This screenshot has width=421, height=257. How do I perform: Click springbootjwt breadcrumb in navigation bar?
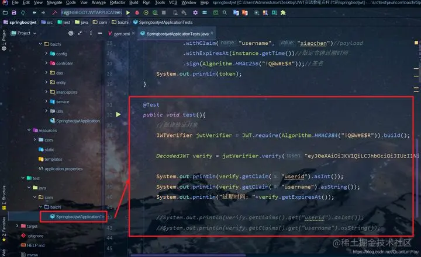click(x=20, y=22)
